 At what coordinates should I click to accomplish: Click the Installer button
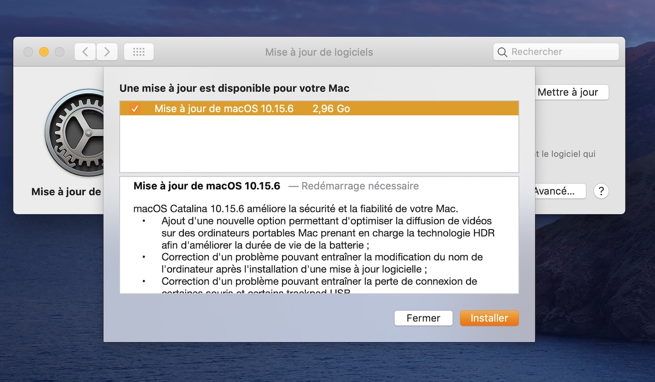point(489,318)
